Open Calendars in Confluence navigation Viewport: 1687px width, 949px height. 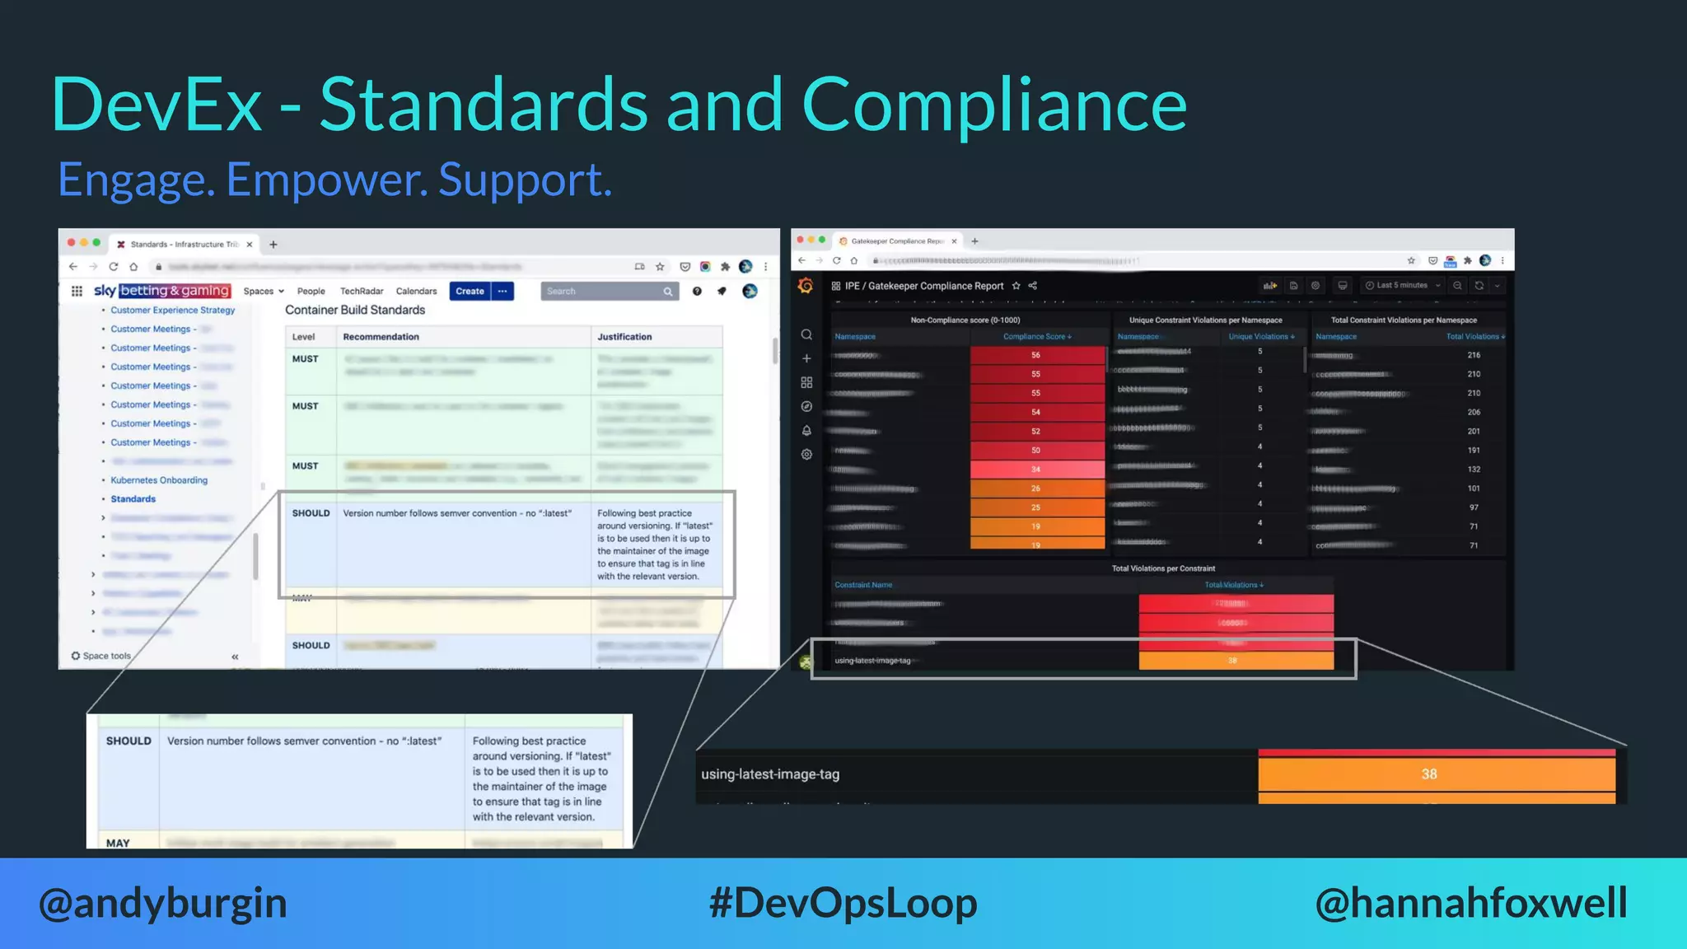[416, 292]
